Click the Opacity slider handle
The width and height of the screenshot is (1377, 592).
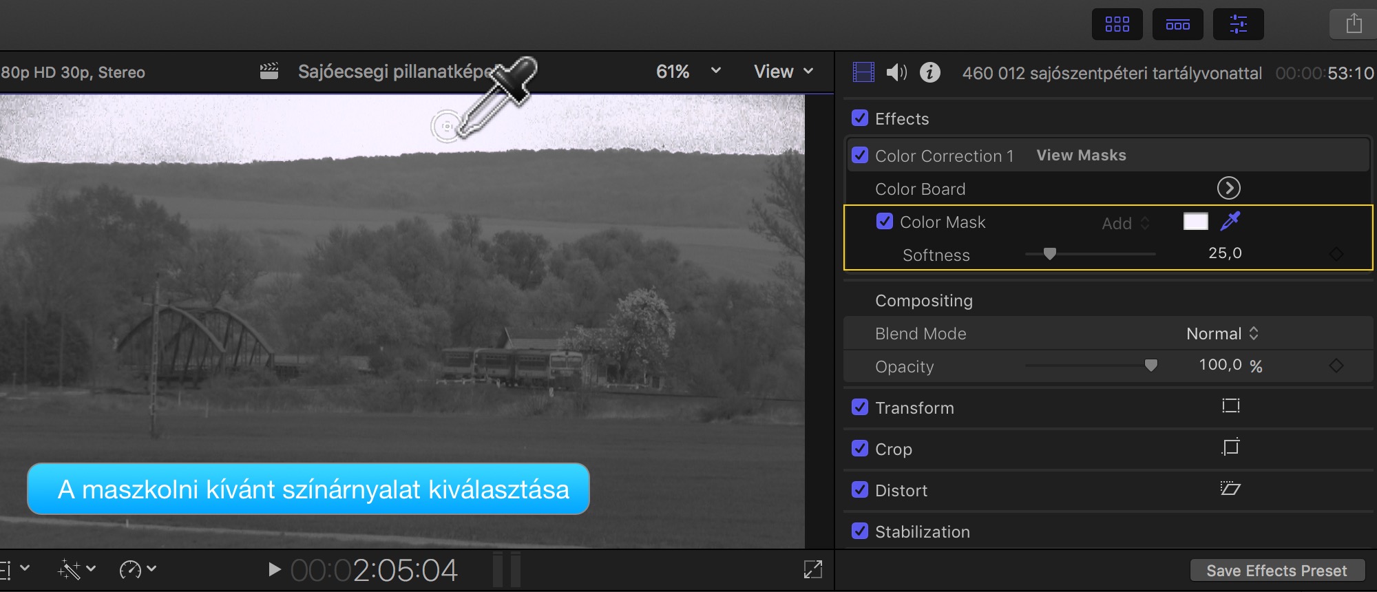click(x=1150, y=365)
